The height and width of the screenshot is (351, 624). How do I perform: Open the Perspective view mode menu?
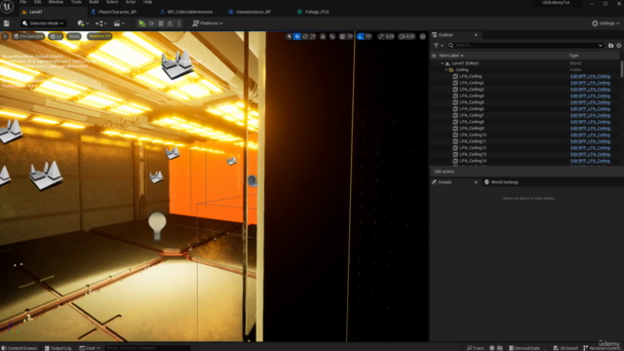28,36
